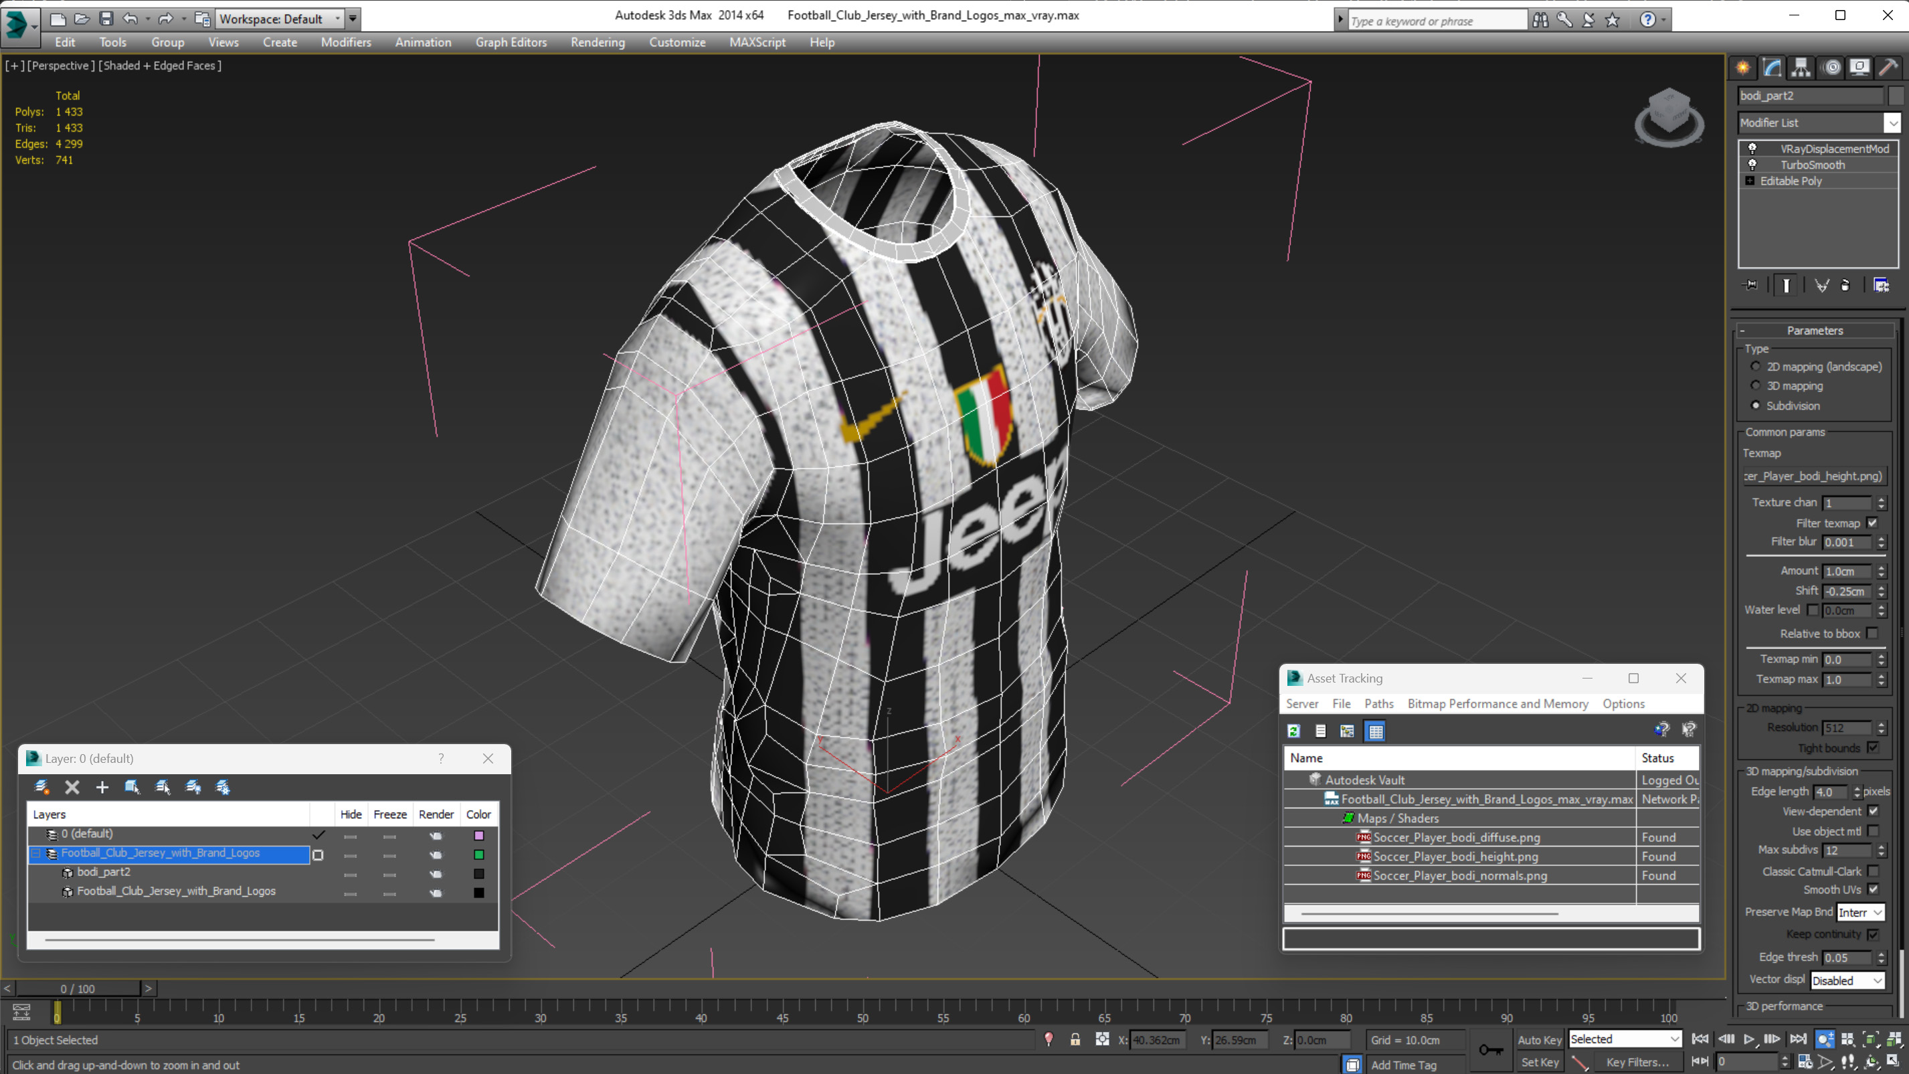
Task: Click the Key Filters... button
Action: click(x=1637, y=1062)
